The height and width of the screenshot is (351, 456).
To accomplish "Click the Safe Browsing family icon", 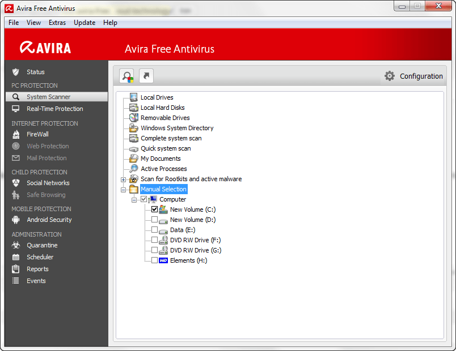I will tap(16, 195).
